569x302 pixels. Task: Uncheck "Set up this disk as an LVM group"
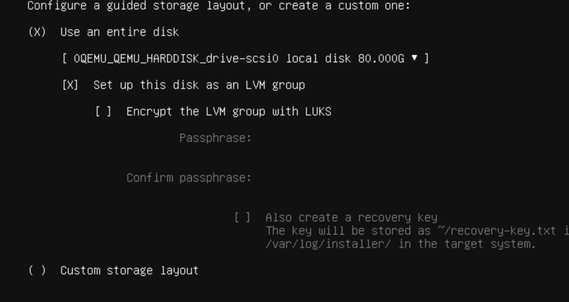pos(70,85)
